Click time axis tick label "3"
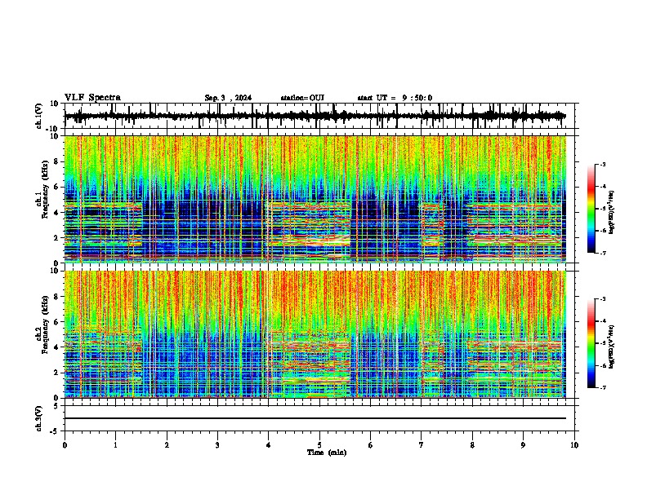647x499 pixels. pyautogui.click(x=217, y=445)
